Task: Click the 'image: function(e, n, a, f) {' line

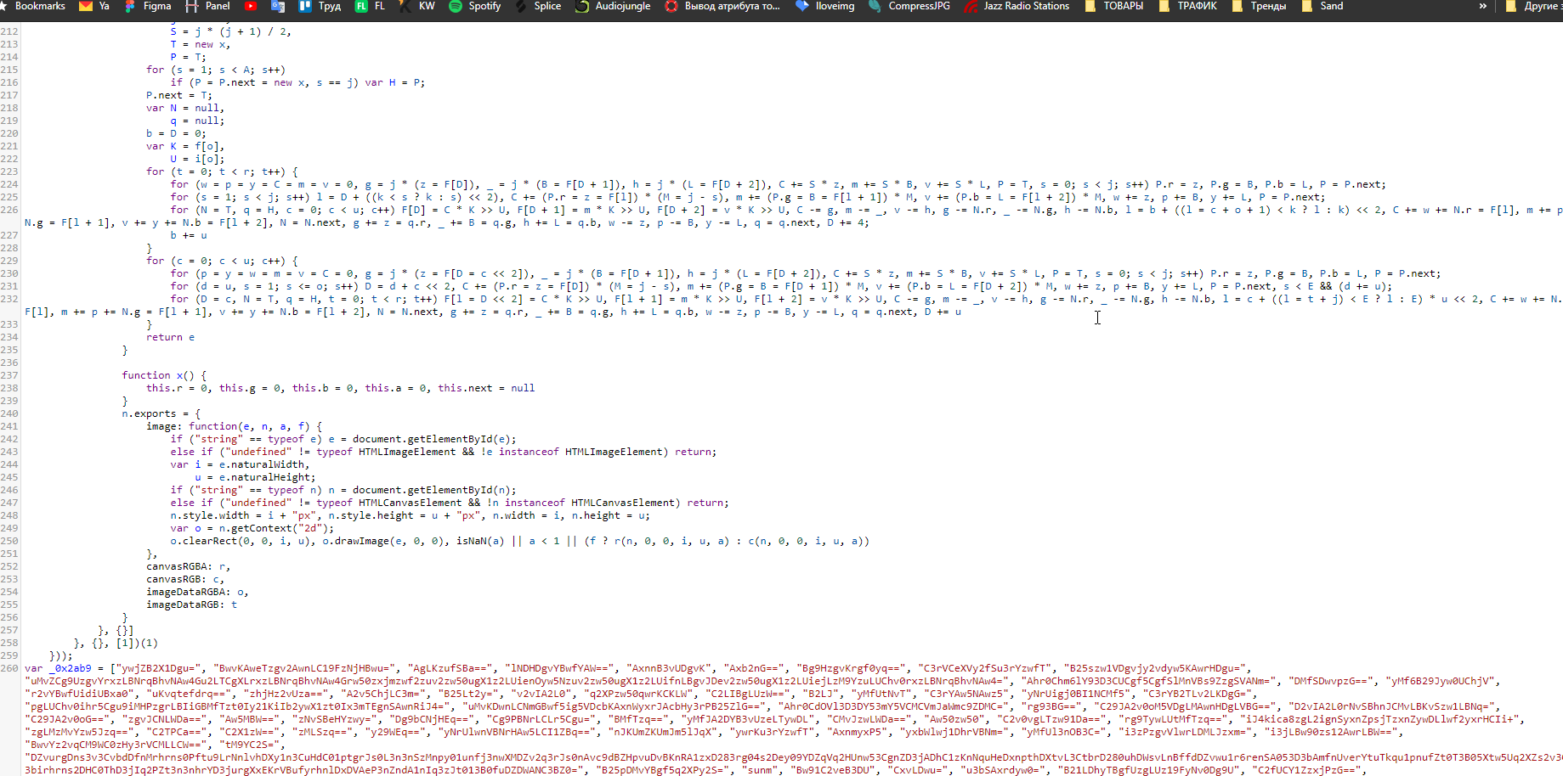Action: pyautogui.click(x=234, y=426)
